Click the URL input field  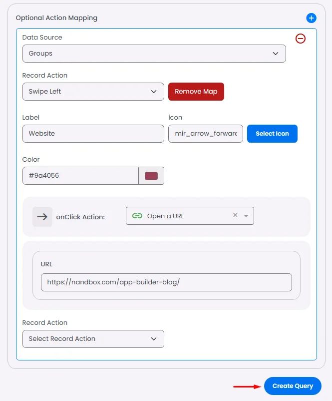point(166,282)
